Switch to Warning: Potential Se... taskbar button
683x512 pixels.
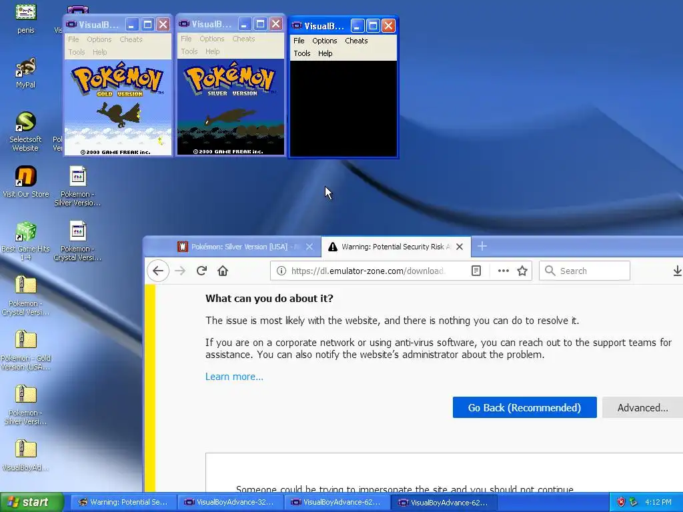[124, 502]
